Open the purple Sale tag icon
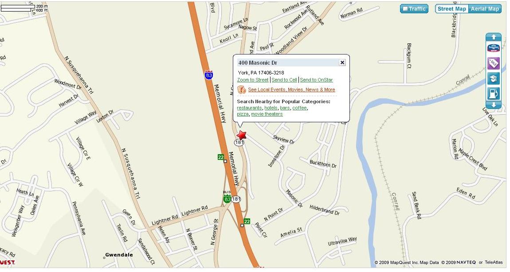The height and width of the screenshot is (272, 510). (x=494, y=63)
